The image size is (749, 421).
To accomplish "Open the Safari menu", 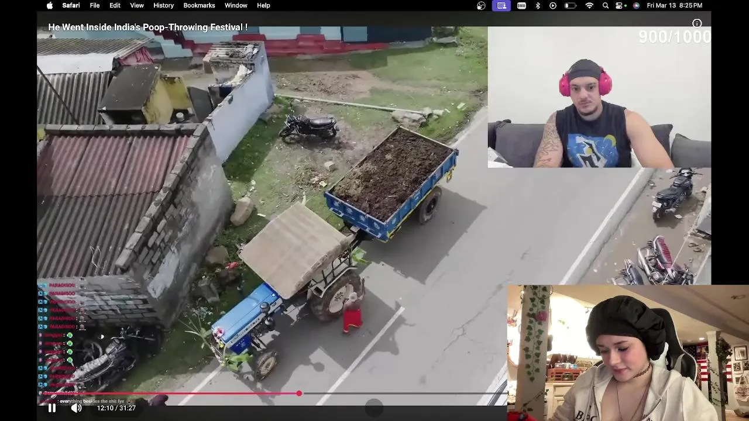I will coord(71,5).
